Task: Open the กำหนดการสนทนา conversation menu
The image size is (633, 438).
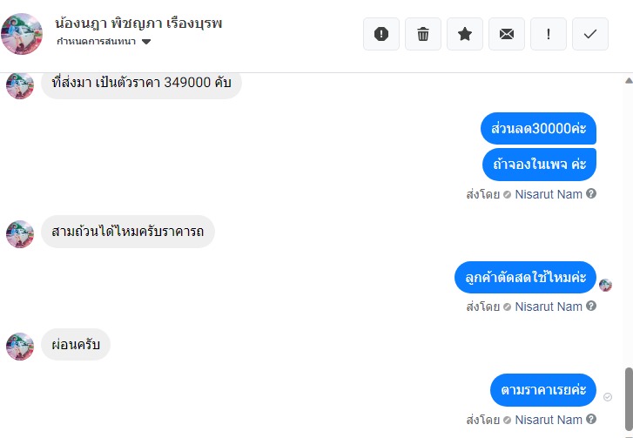Action: click(104, 42)
